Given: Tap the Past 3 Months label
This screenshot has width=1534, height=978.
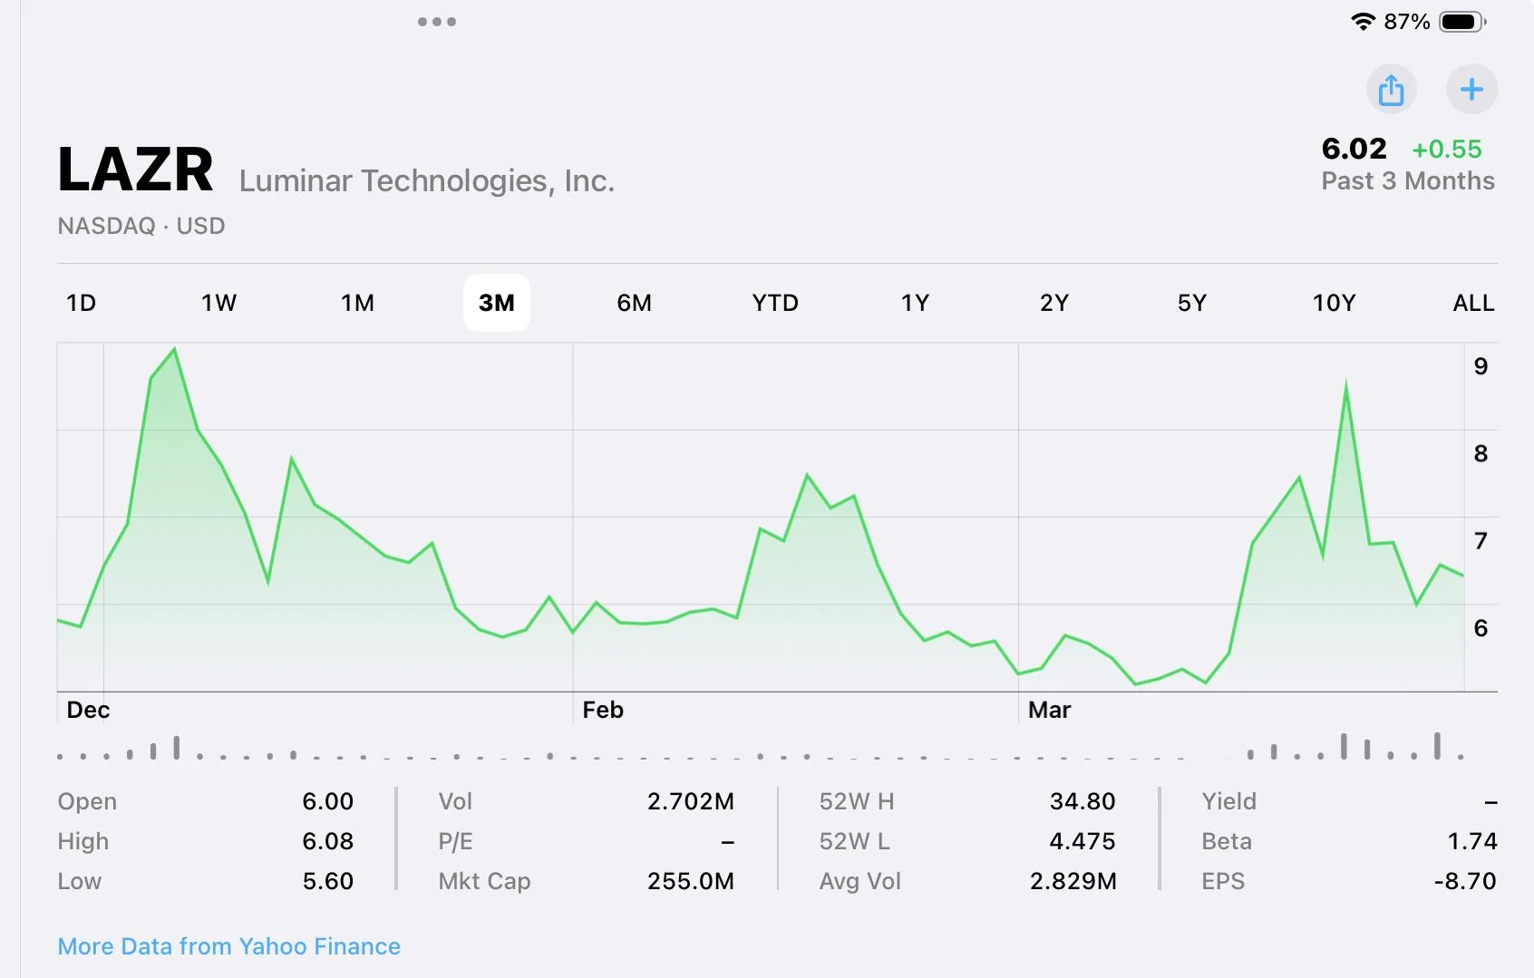Looking at the screenshot, I should pos(1408,181).
